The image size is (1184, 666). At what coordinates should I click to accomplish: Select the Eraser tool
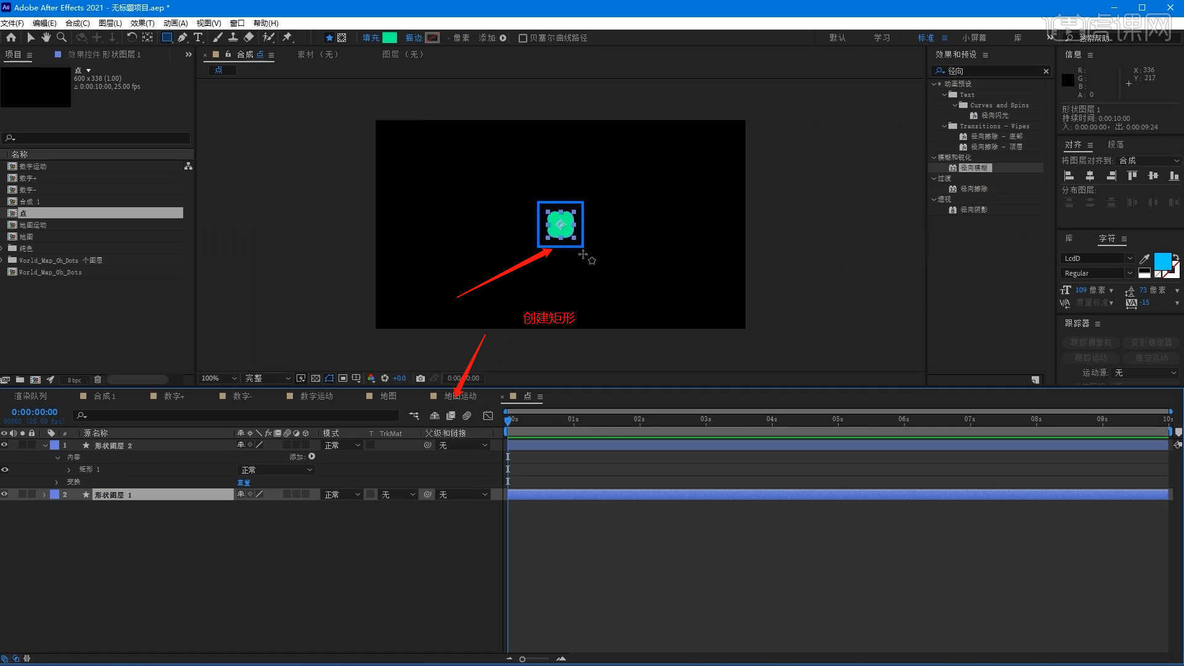pos(249,38)
